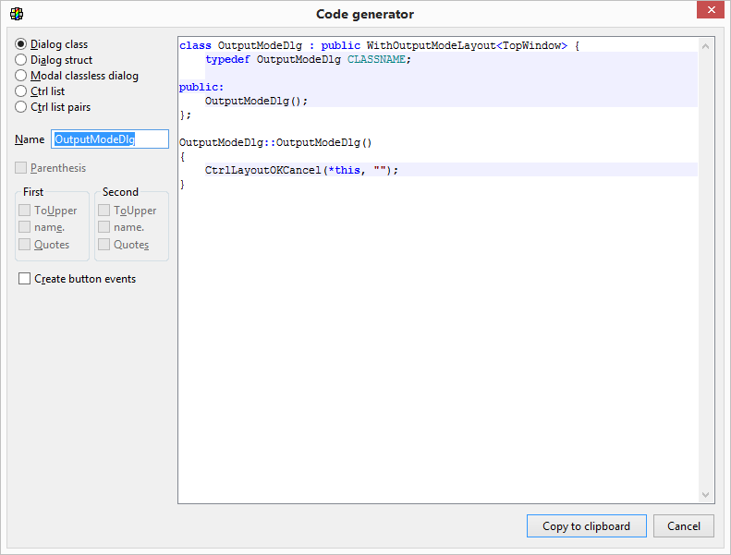Close the Code generator dialog window
The image size is (731, 555).
click(708, 11)
